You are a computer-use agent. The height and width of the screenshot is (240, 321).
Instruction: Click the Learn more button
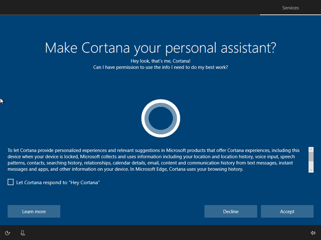click(x=34, y=211)
